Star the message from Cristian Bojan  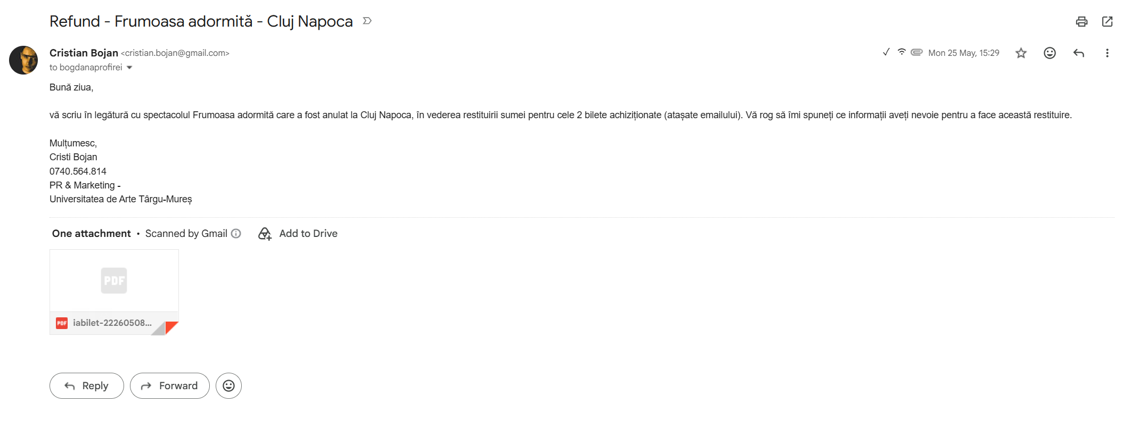(x=1020, y=53)
